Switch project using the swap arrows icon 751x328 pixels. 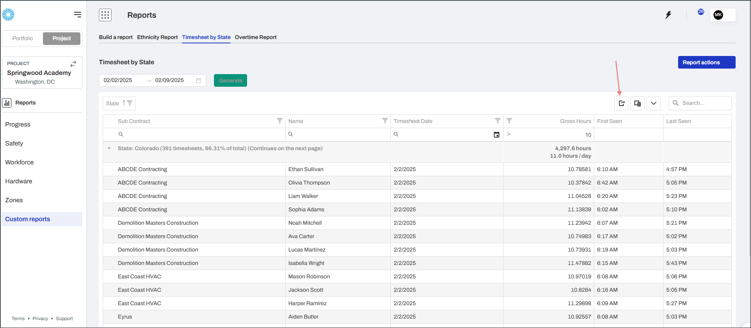pos(73,63)
